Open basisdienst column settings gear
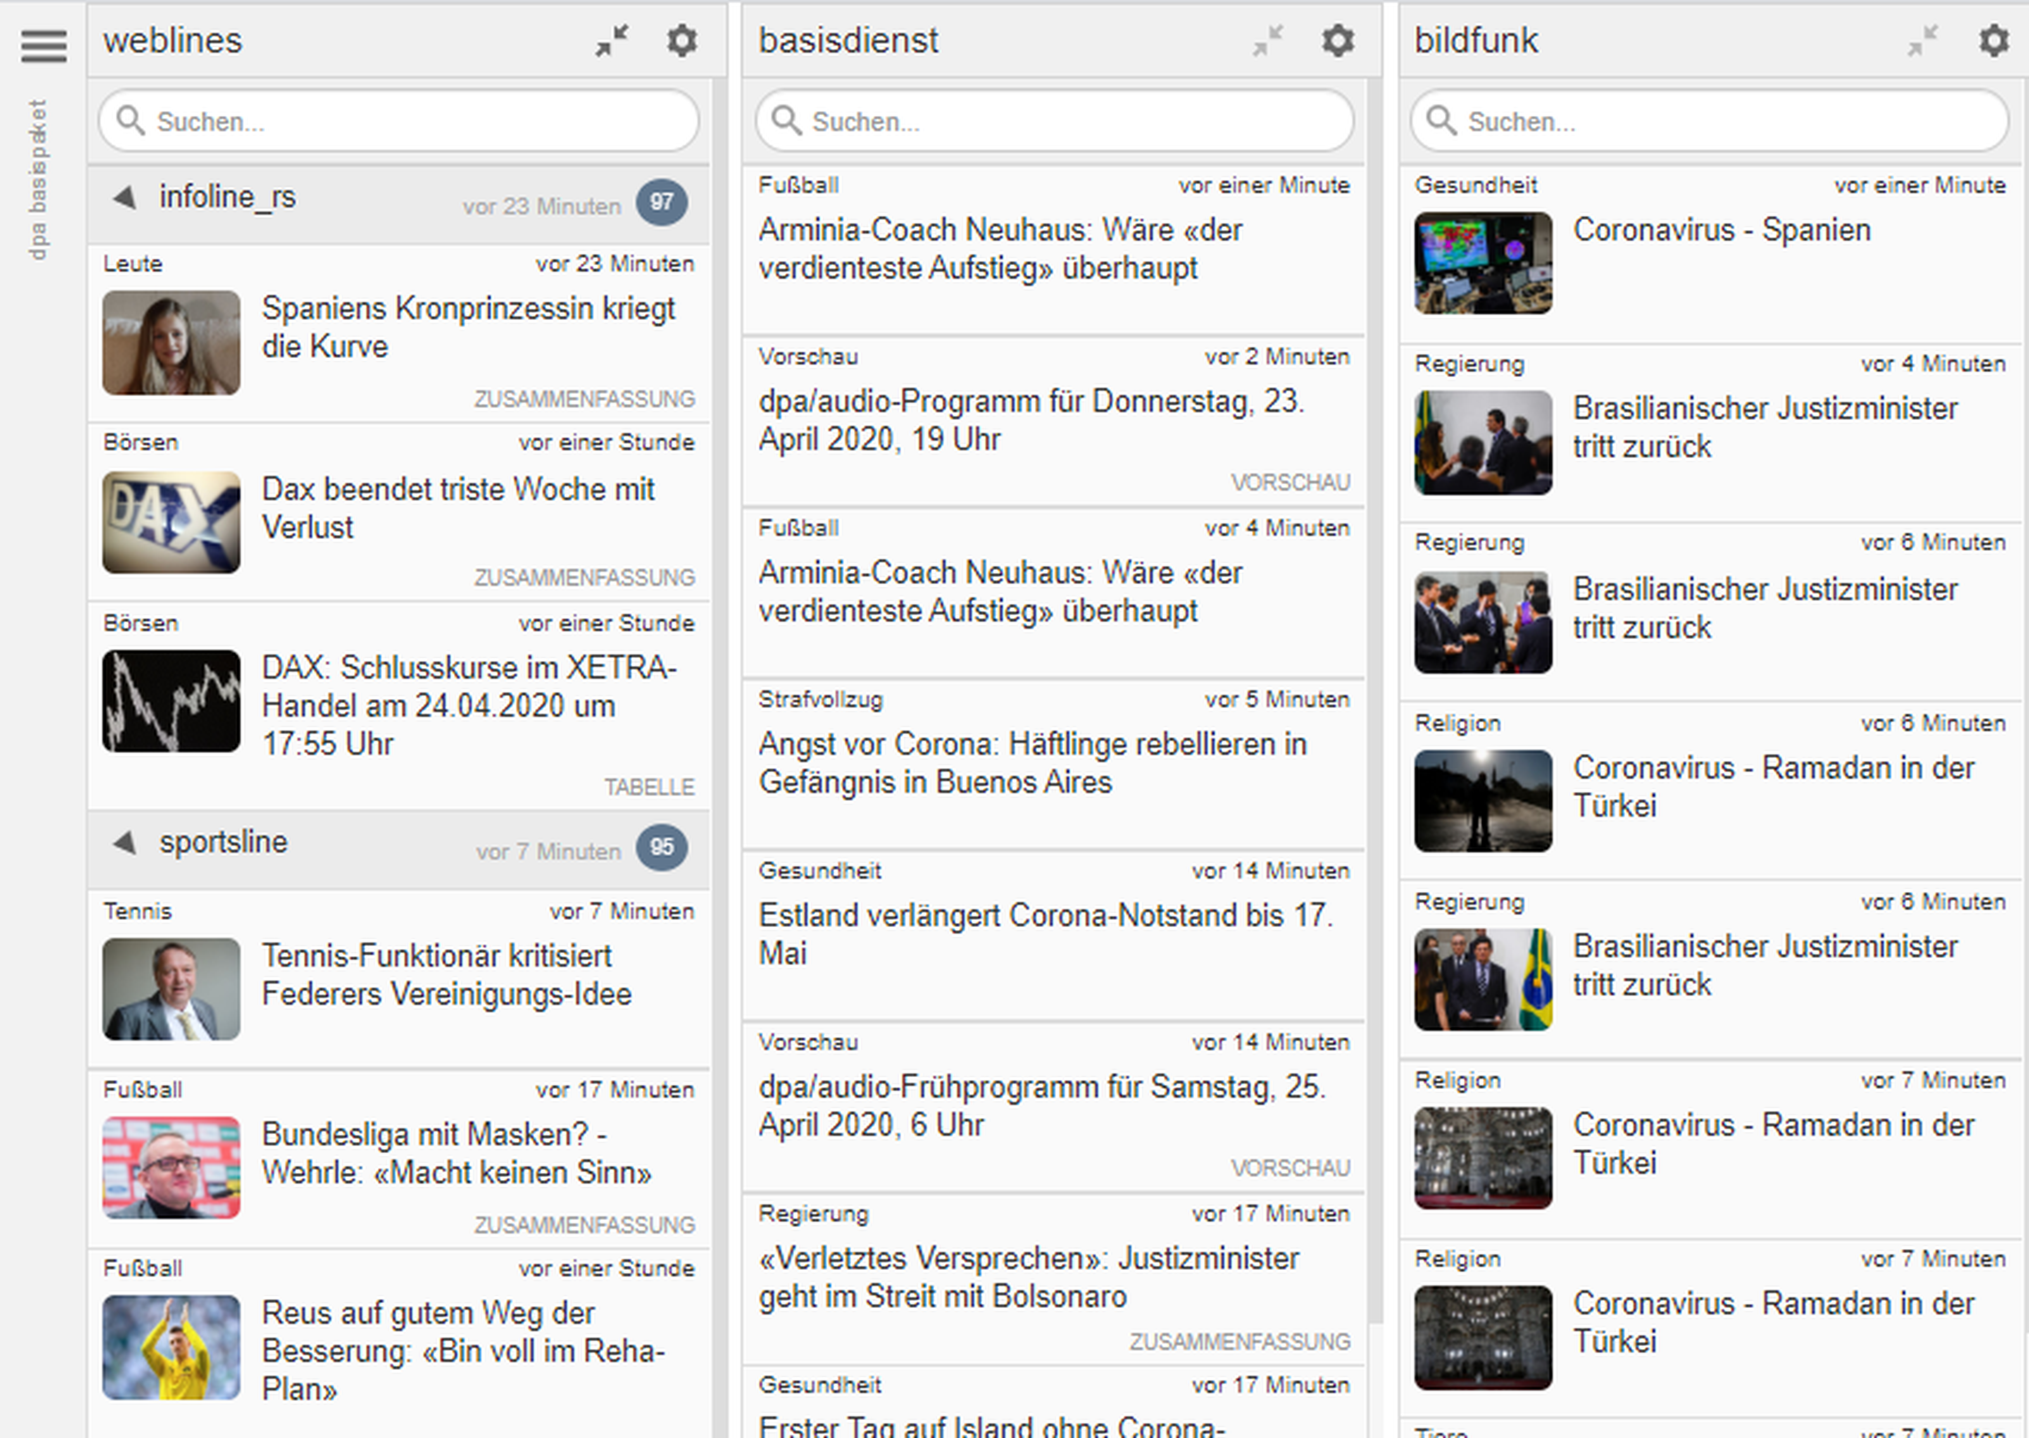This screenshot has height=1438, width=2029. point(1337,41)
